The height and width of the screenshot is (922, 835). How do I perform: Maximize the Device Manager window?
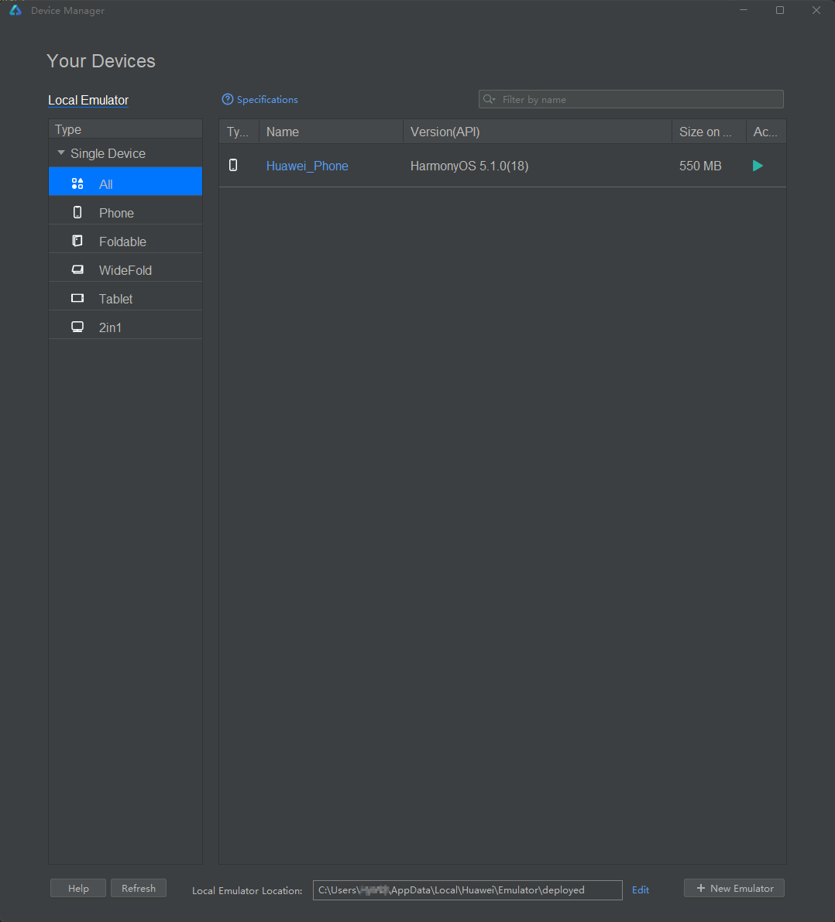click(x=780, y=10)
